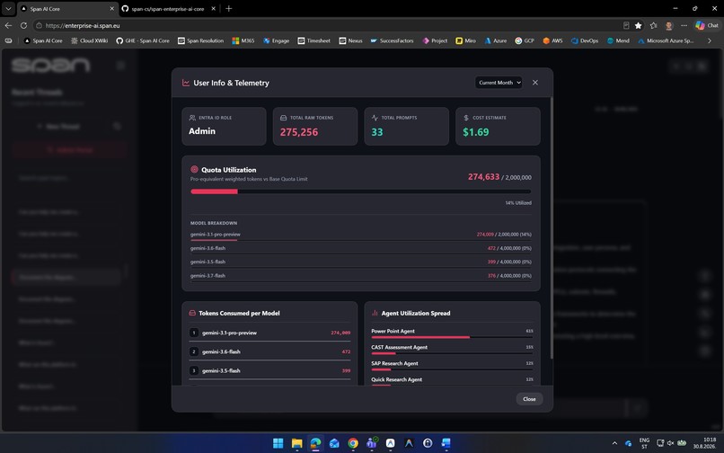The height and width of the screenshot is (453, 724).
Task: Open File Explorer from the taskbar
Action: pos(297,443)
